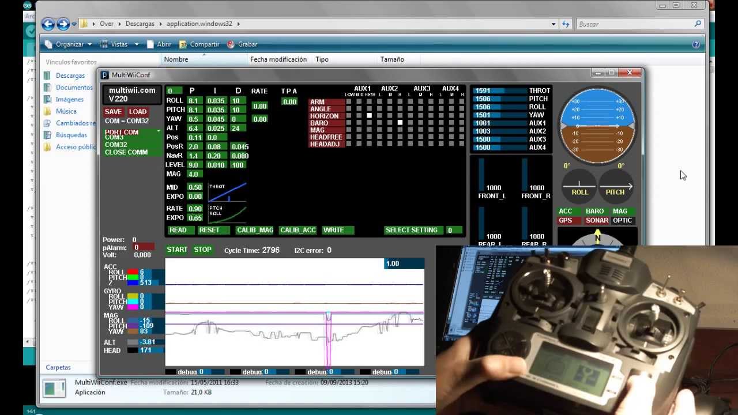Click the folder icon in address bar

[84, 24]
